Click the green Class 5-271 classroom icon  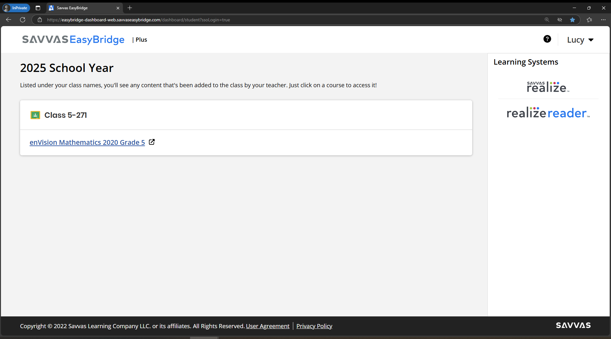35,115
